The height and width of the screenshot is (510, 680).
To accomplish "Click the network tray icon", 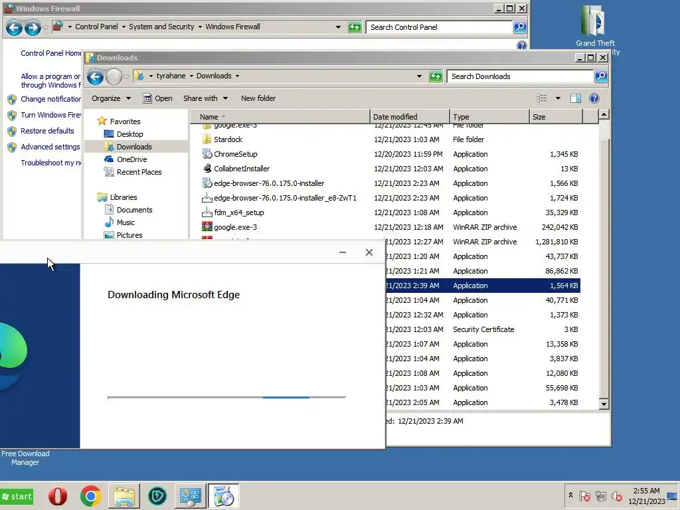I will coord(600,495).
